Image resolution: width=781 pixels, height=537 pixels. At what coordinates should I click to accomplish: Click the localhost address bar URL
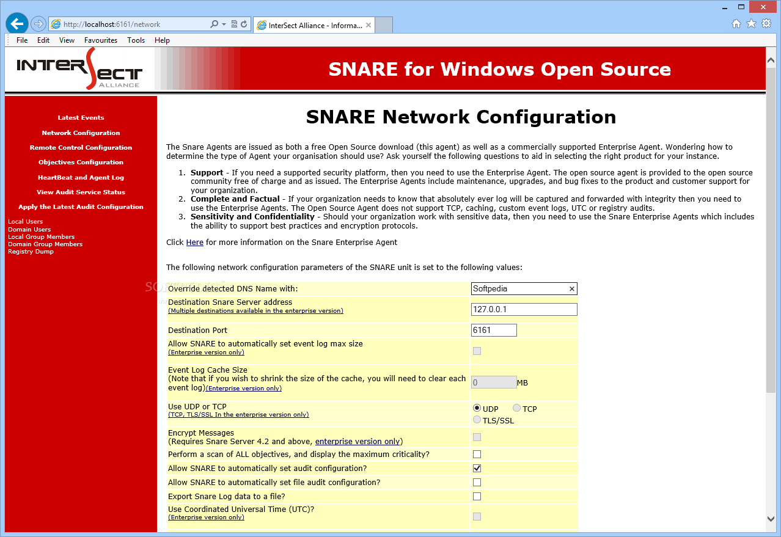click(x=111, y=24)
